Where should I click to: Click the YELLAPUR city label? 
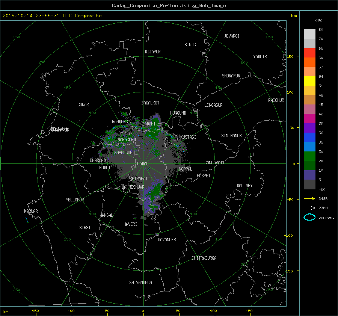(x=75, y=200)
